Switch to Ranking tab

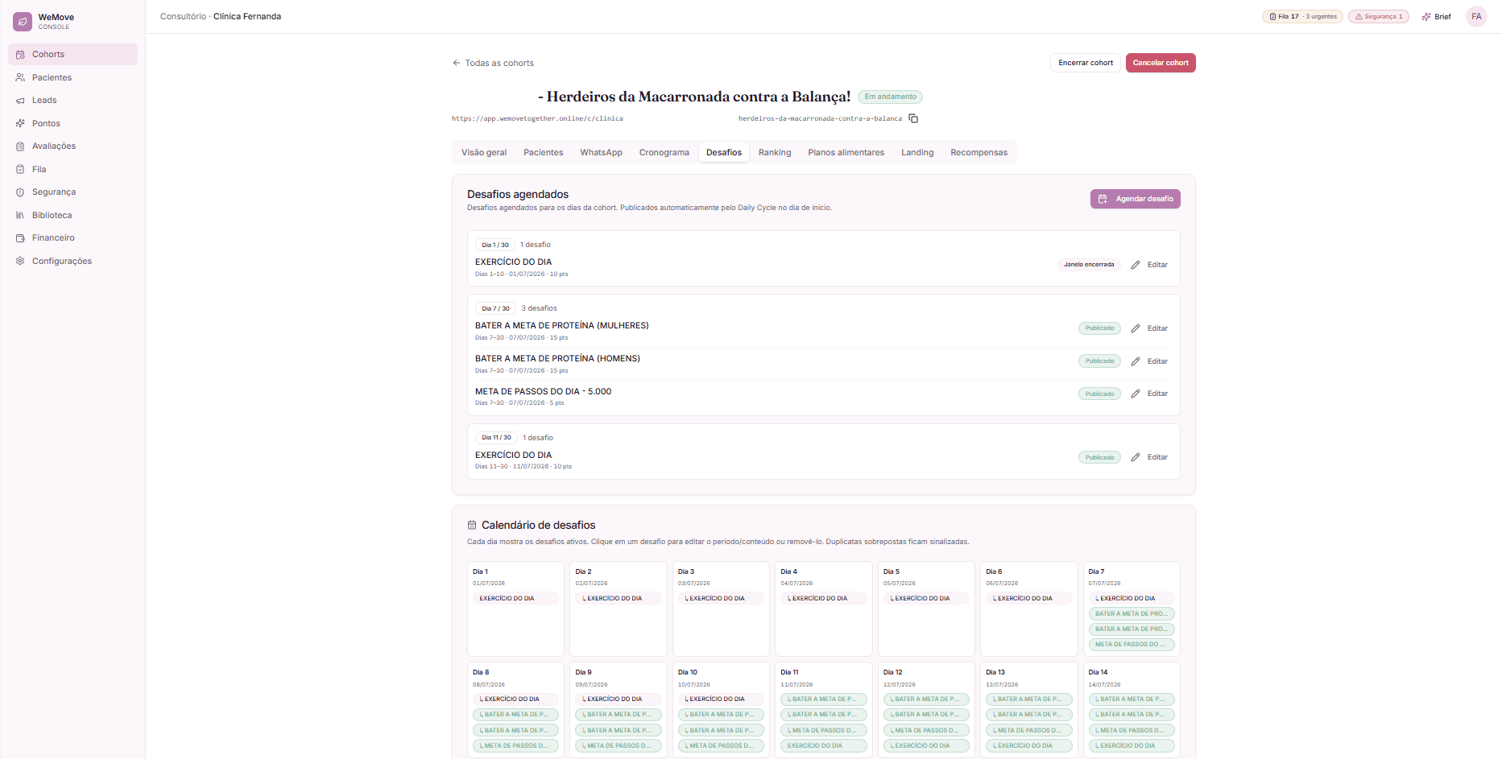(775, 152)
